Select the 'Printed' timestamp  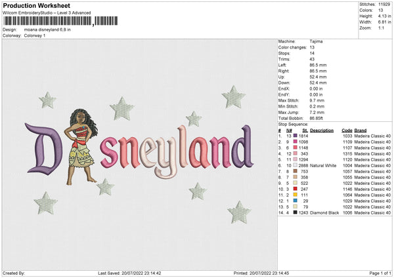point(261,273)
